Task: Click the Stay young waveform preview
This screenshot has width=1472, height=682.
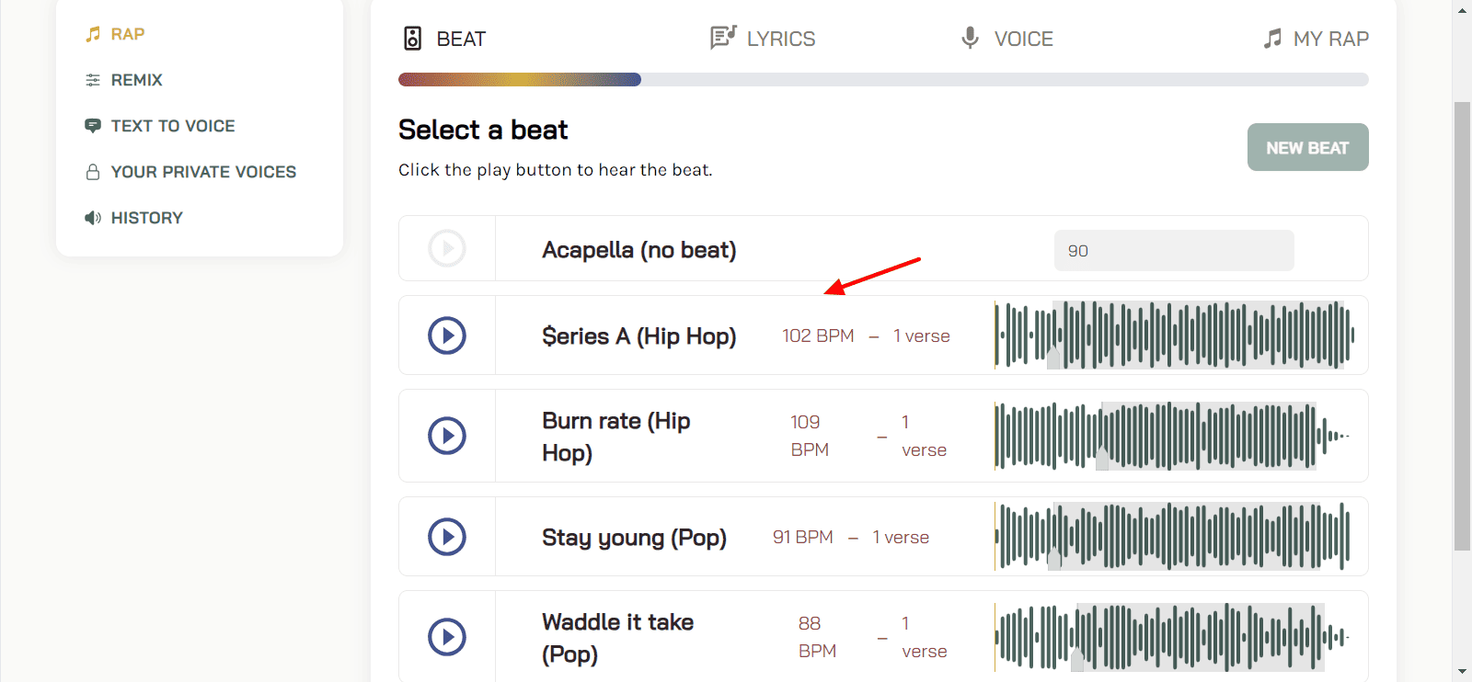Action: [x=1174, y=537]
